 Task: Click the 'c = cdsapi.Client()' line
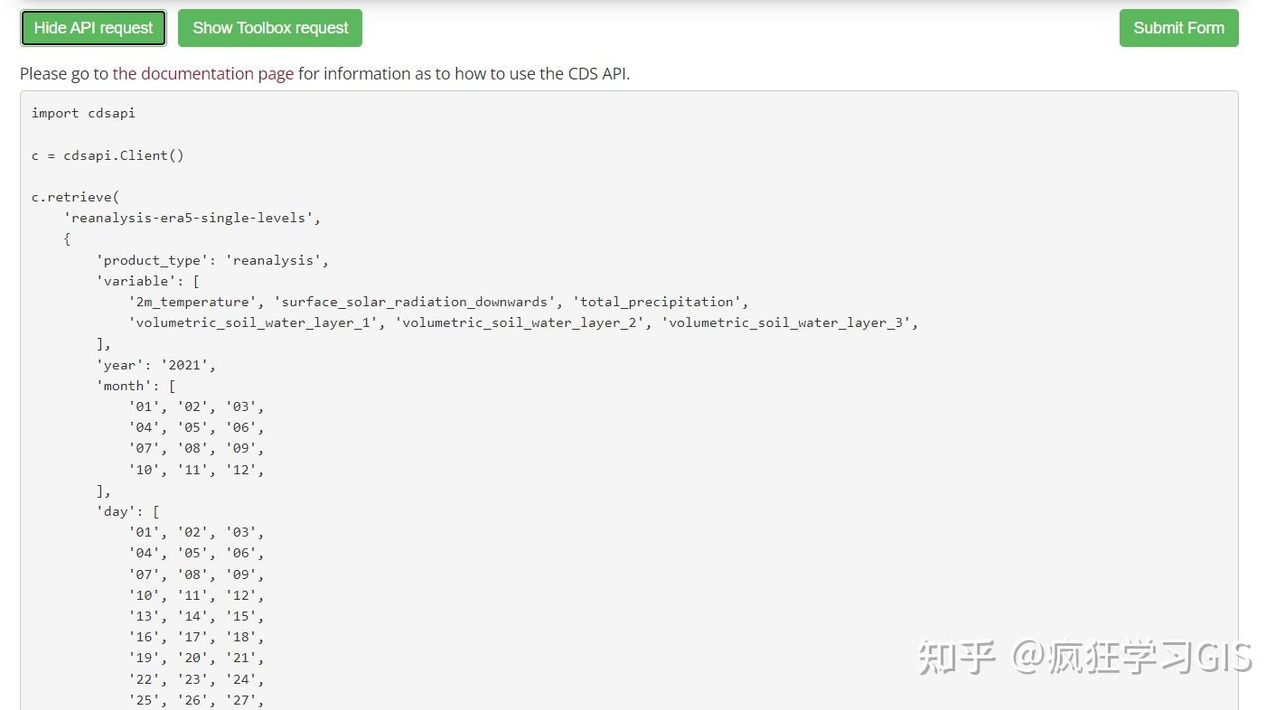[108, 154]
